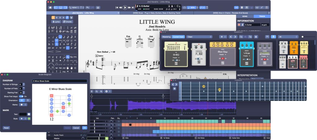The width and height of the screenshot is (317, 140).
Task: Open the All effects filter dropdown
Action: 288,37
